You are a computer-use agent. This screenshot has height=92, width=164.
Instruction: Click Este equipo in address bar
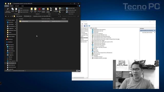(19, 16)
